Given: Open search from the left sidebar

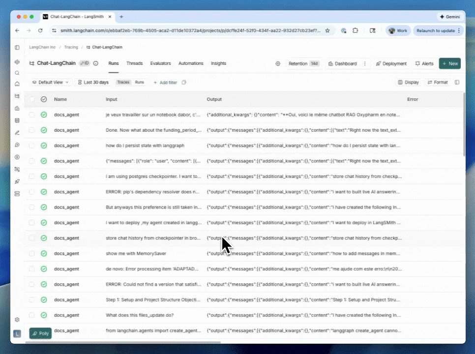Looking at the screenshot, I should pos(17,72).
